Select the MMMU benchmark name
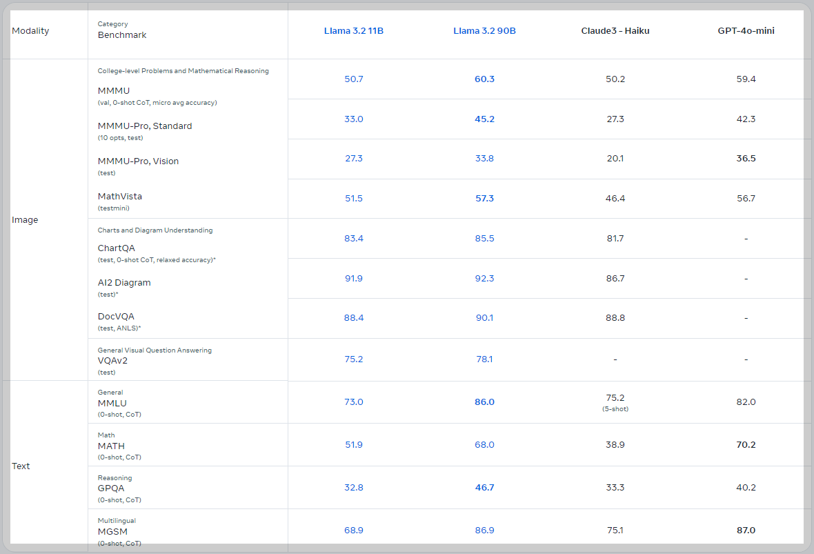814x554 pixels. click(x=114, y=90)
